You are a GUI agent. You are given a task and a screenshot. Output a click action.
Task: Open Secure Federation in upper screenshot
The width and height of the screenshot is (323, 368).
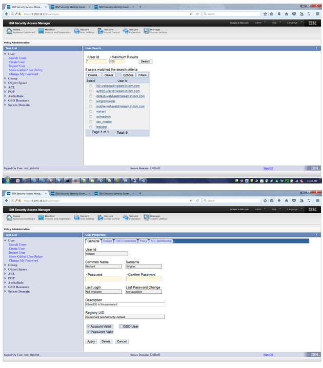pos(131,31)
